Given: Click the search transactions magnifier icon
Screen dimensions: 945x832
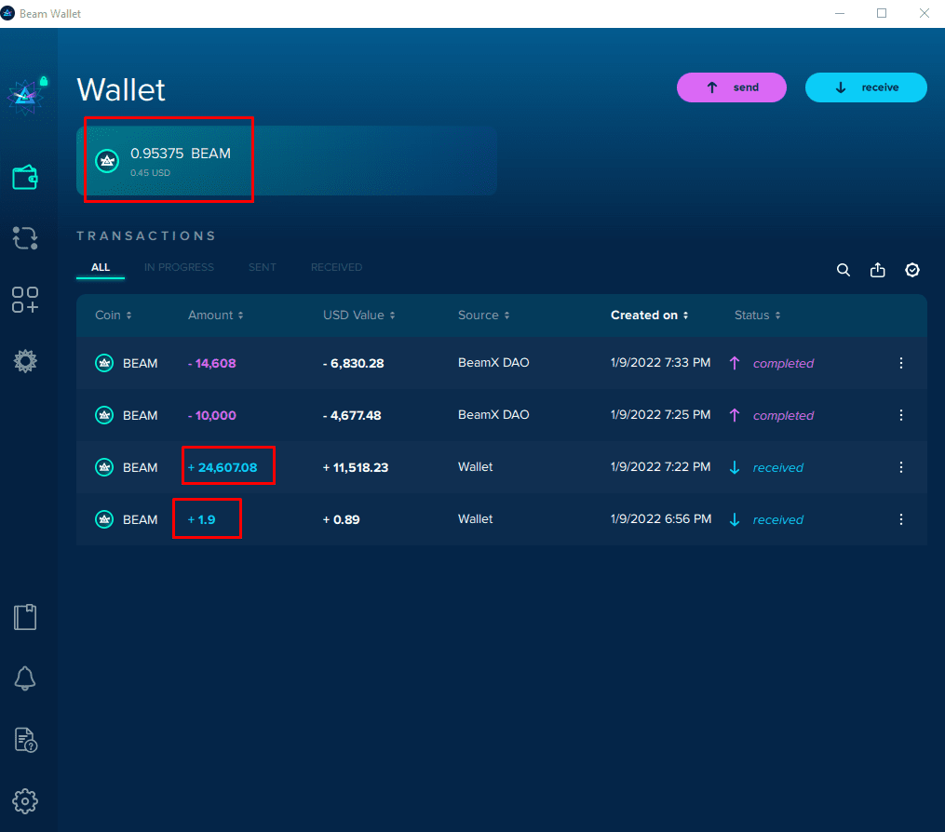Looking at the screenshot, I should pyautogui.click(x=844, y=270).
